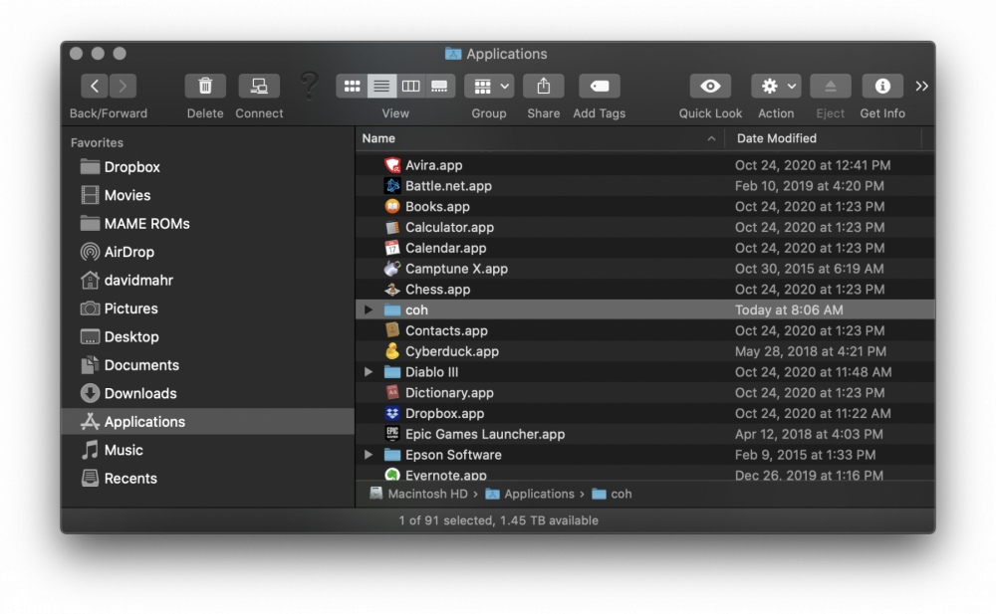996x614 pixels.
Task: Click the Get Info toolbar icon
Action: coord(882,87)
